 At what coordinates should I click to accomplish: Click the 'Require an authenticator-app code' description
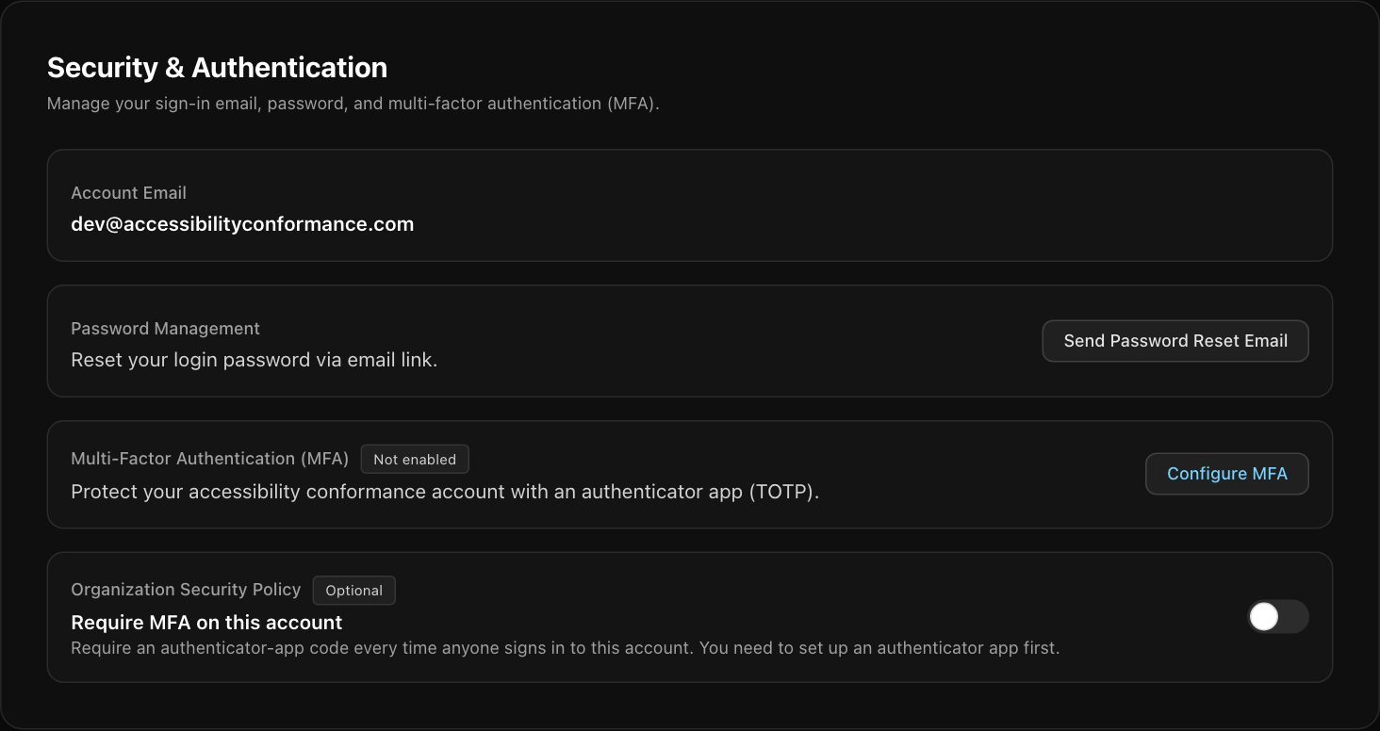566,648
